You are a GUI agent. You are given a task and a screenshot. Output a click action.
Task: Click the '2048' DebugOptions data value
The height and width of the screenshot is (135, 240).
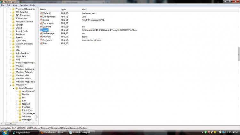pyautogui.click(x=84, y=17)
